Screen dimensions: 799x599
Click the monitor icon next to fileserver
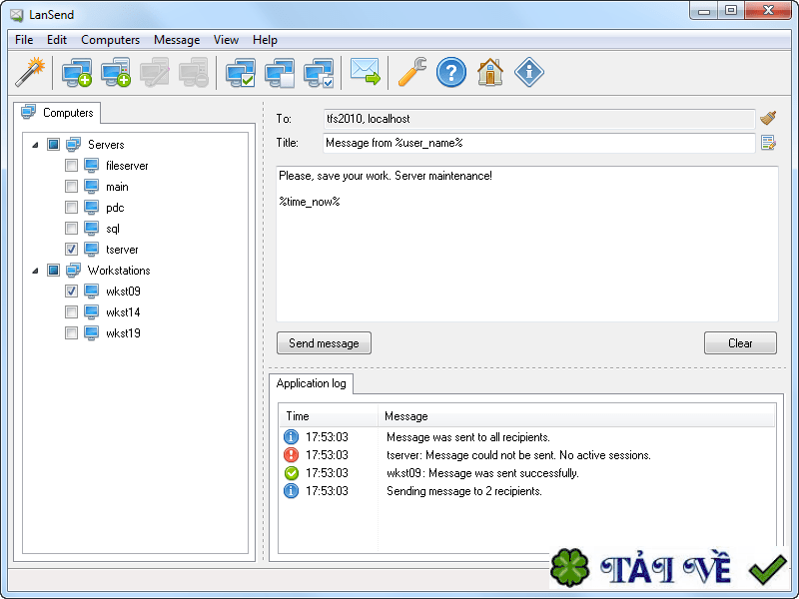pos(91,166)
